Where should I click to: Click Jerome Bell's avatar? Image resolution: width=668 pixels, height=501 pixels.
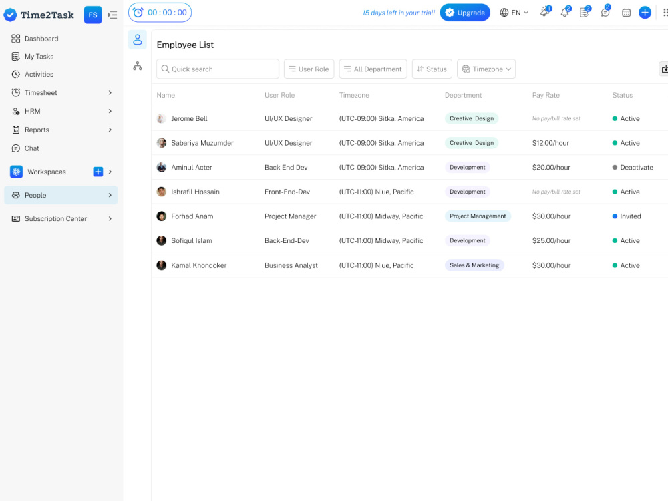[x=162, y=118]
